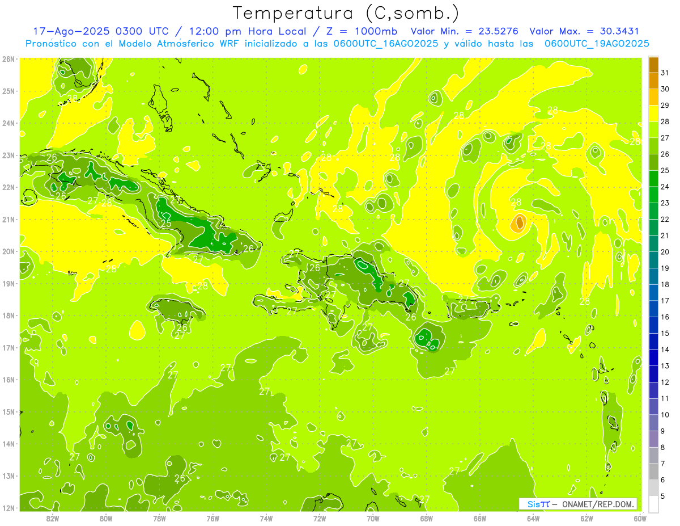Click the 13N latitude label
The height and width of the screenshot is (526, 680).
point(9,475)
